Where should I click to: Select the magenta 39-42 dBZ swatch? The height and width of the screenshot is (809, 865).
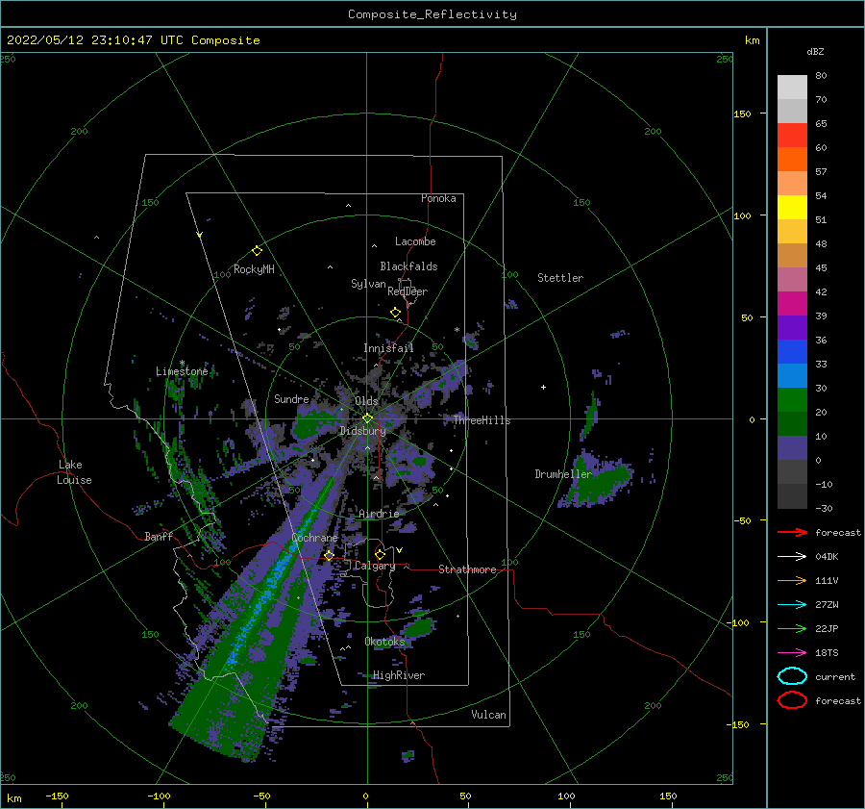tap(792, 304)
